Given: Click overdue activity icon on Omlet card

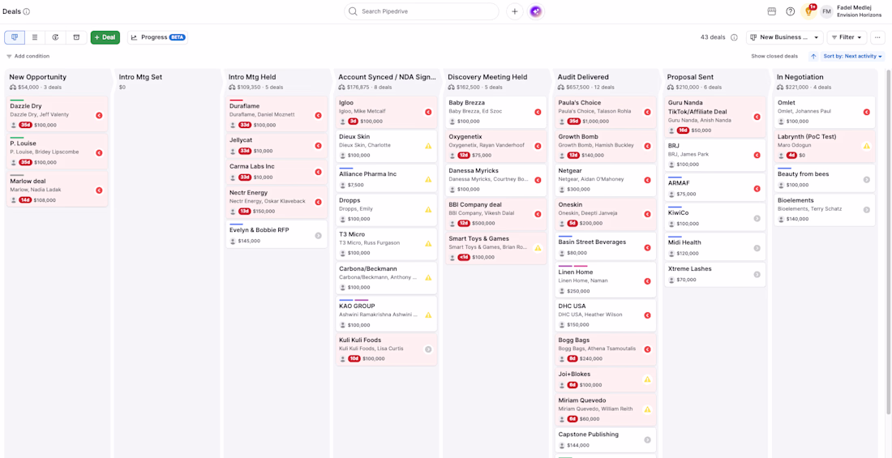Looking at the screenshot, I should tap(866, 112).
